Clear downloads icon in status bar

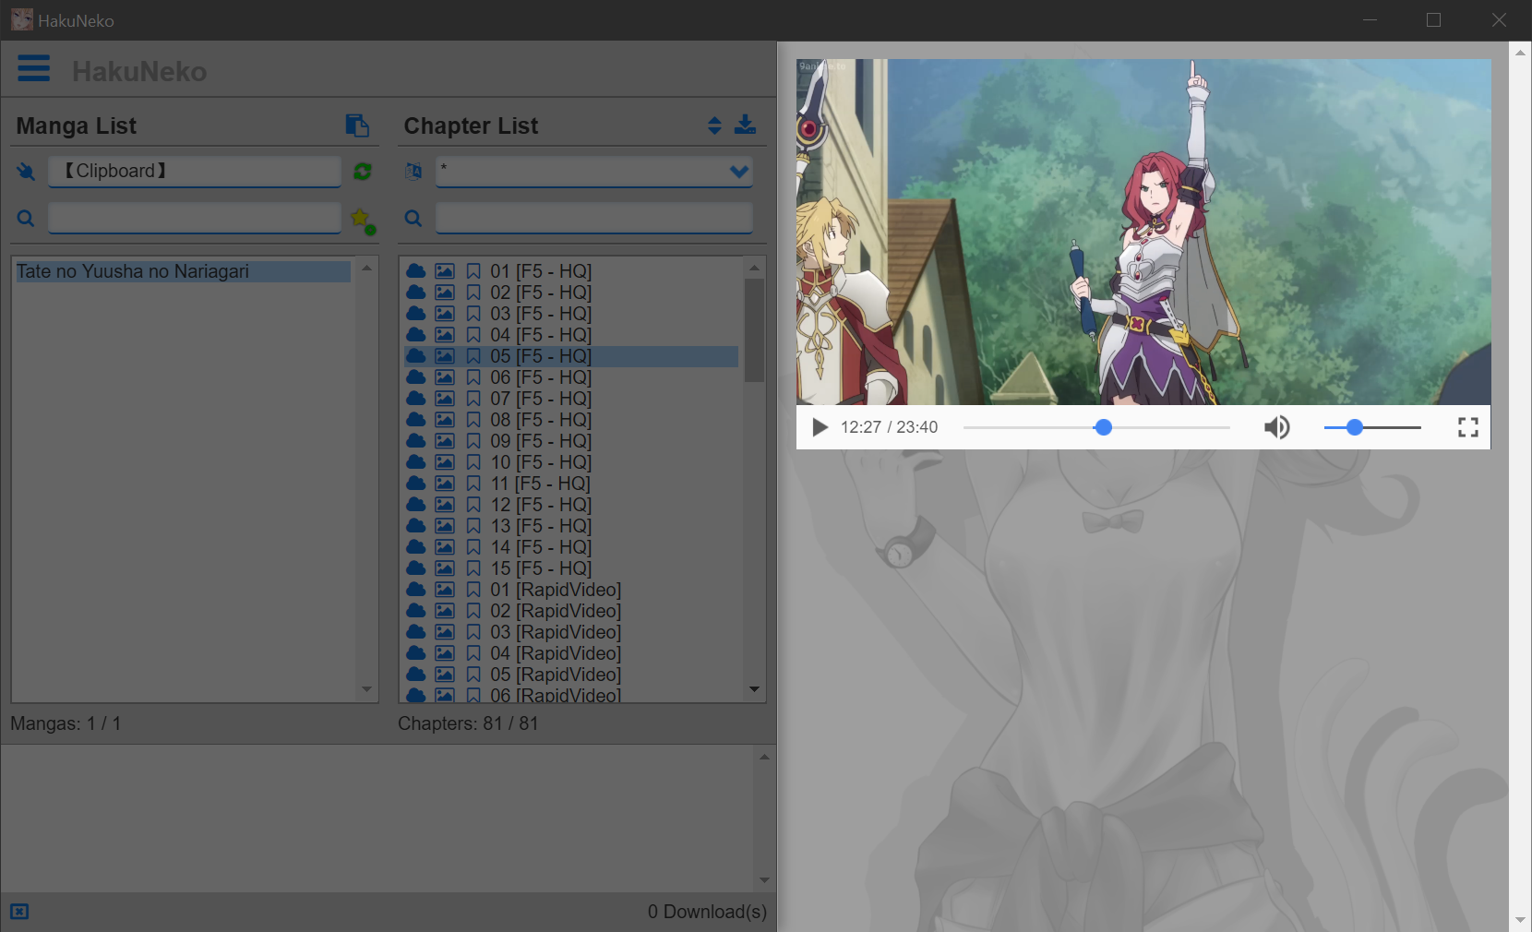click(19, 912)
